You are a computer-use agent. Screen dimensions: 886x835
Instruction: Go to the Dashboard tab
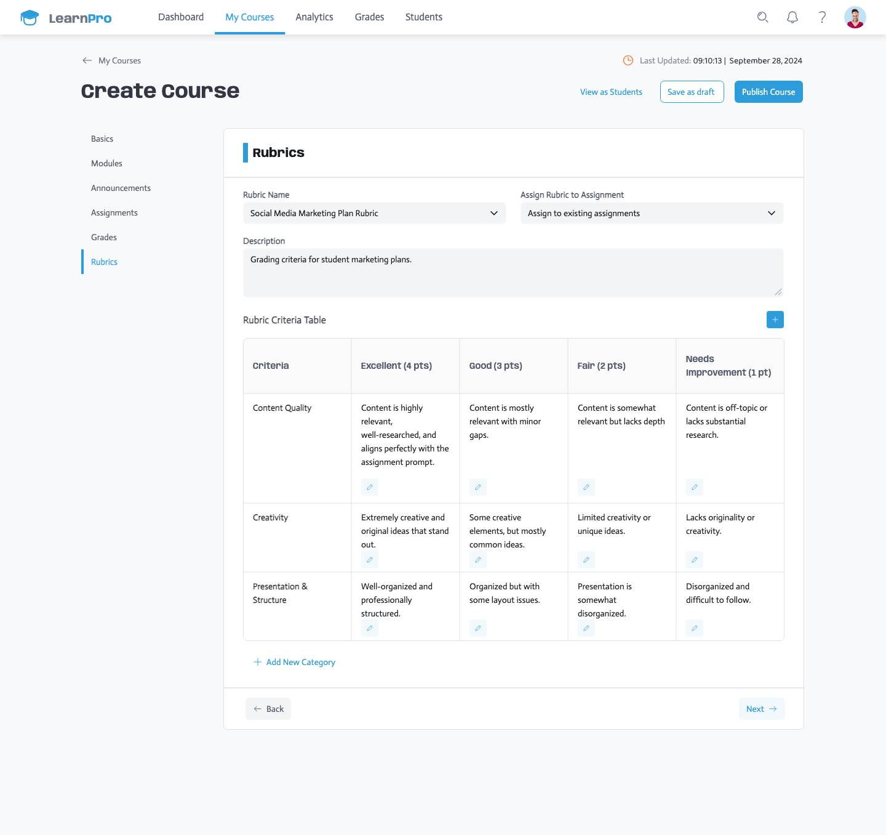click(x=181, y=17)
